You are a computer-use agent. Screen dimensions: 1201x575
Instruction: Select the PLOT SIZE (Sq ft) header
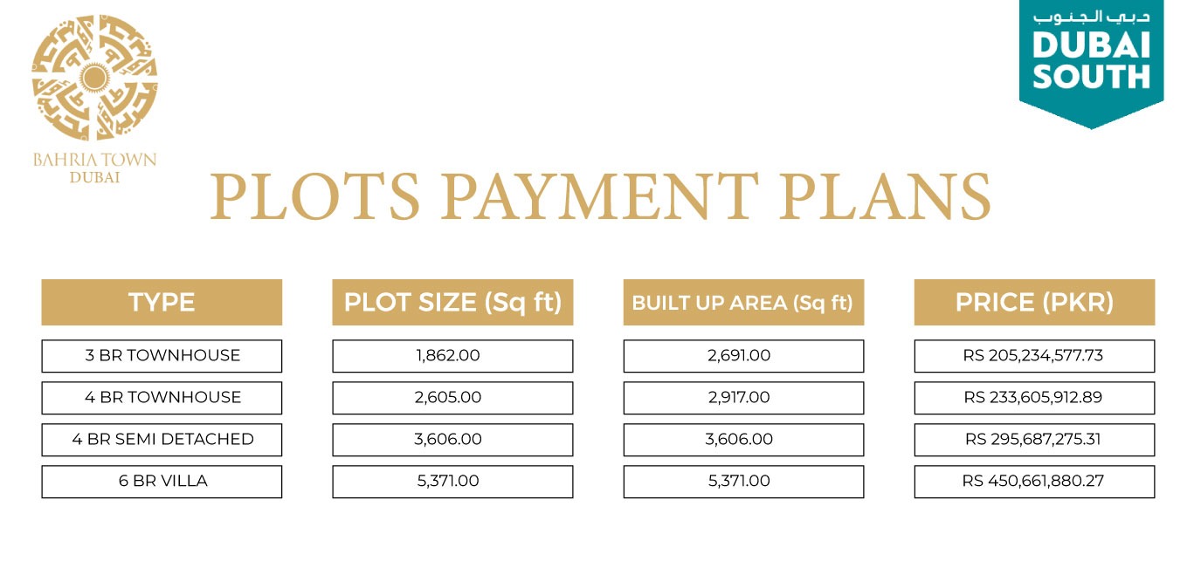(452, 302)
